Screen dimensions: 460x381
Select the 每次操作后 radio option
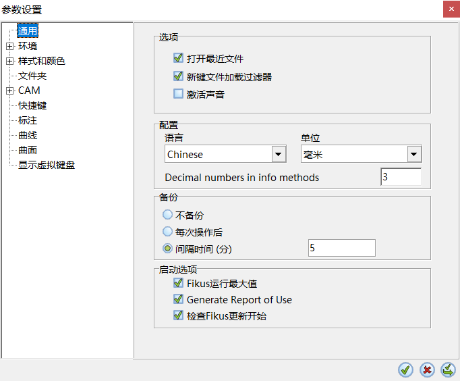click(x=167, y=232)
